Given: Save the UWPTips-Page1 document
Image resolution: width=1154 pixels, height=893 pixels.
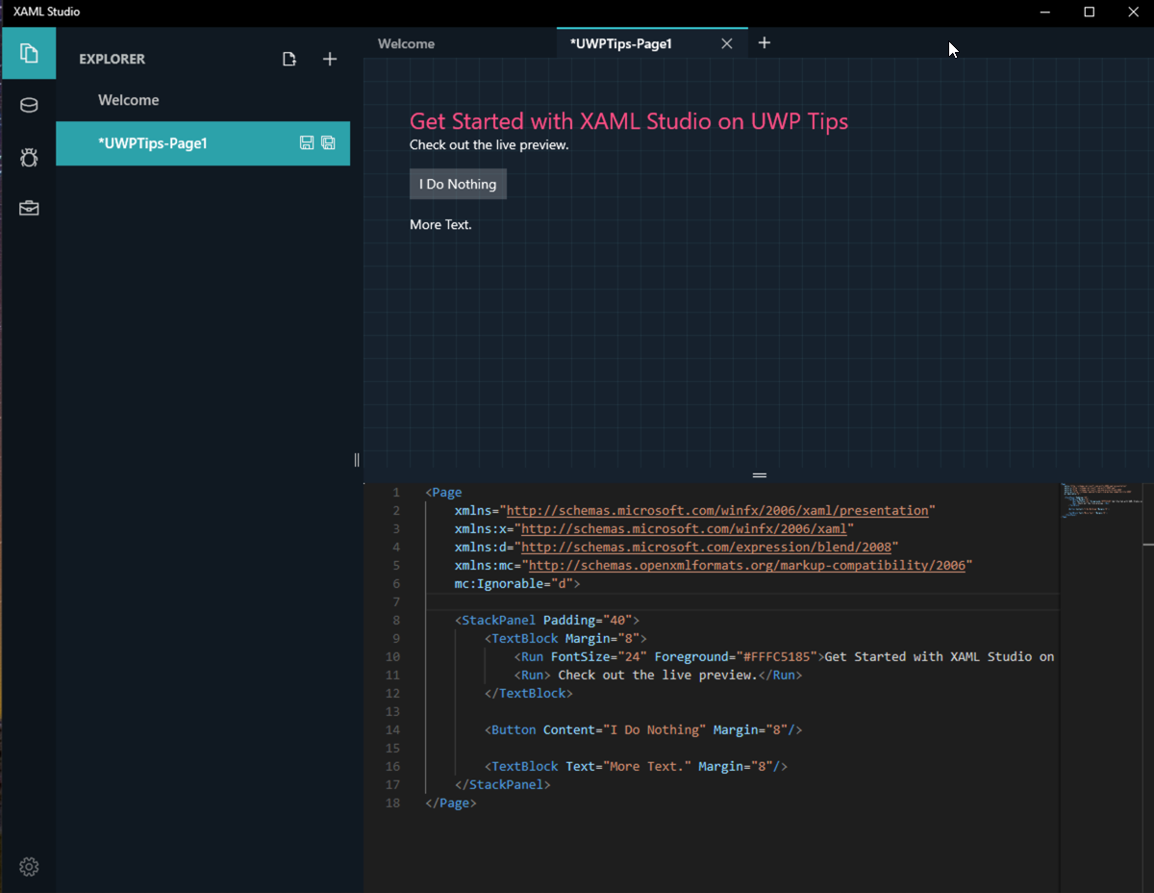Looking at the screenshot, I should click(x=307, y=142).
